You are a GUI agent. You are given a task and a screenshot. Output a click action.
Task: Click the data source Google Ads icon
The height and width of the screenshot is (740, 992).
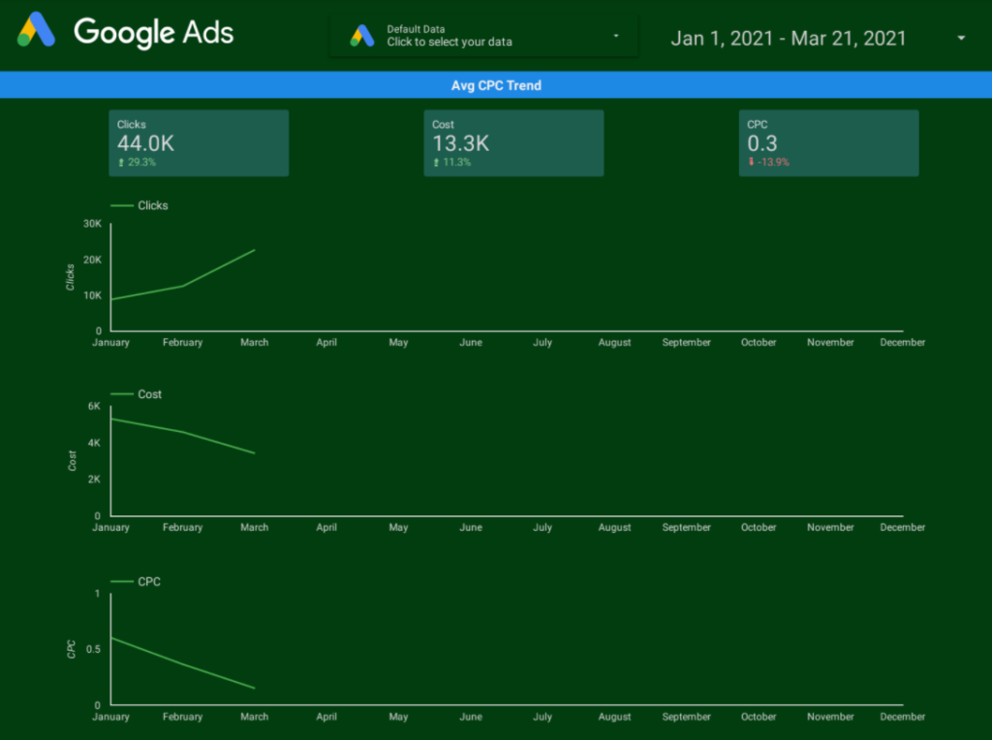click(x=362, y=36)
